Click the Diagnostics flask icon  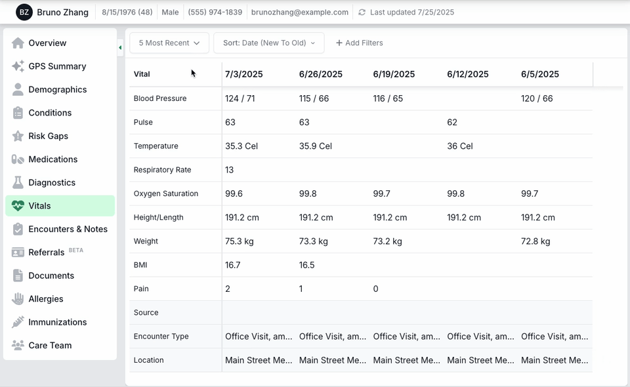[x=18, y=182]
